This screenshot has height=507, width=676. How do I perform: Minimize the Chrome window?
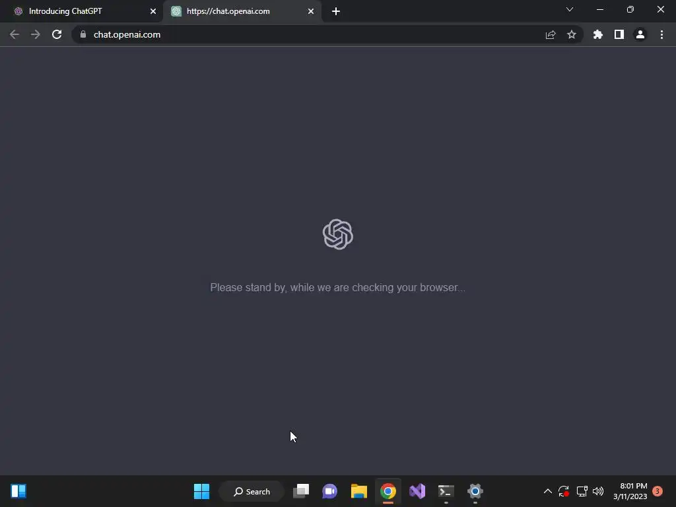coord(599,9)
